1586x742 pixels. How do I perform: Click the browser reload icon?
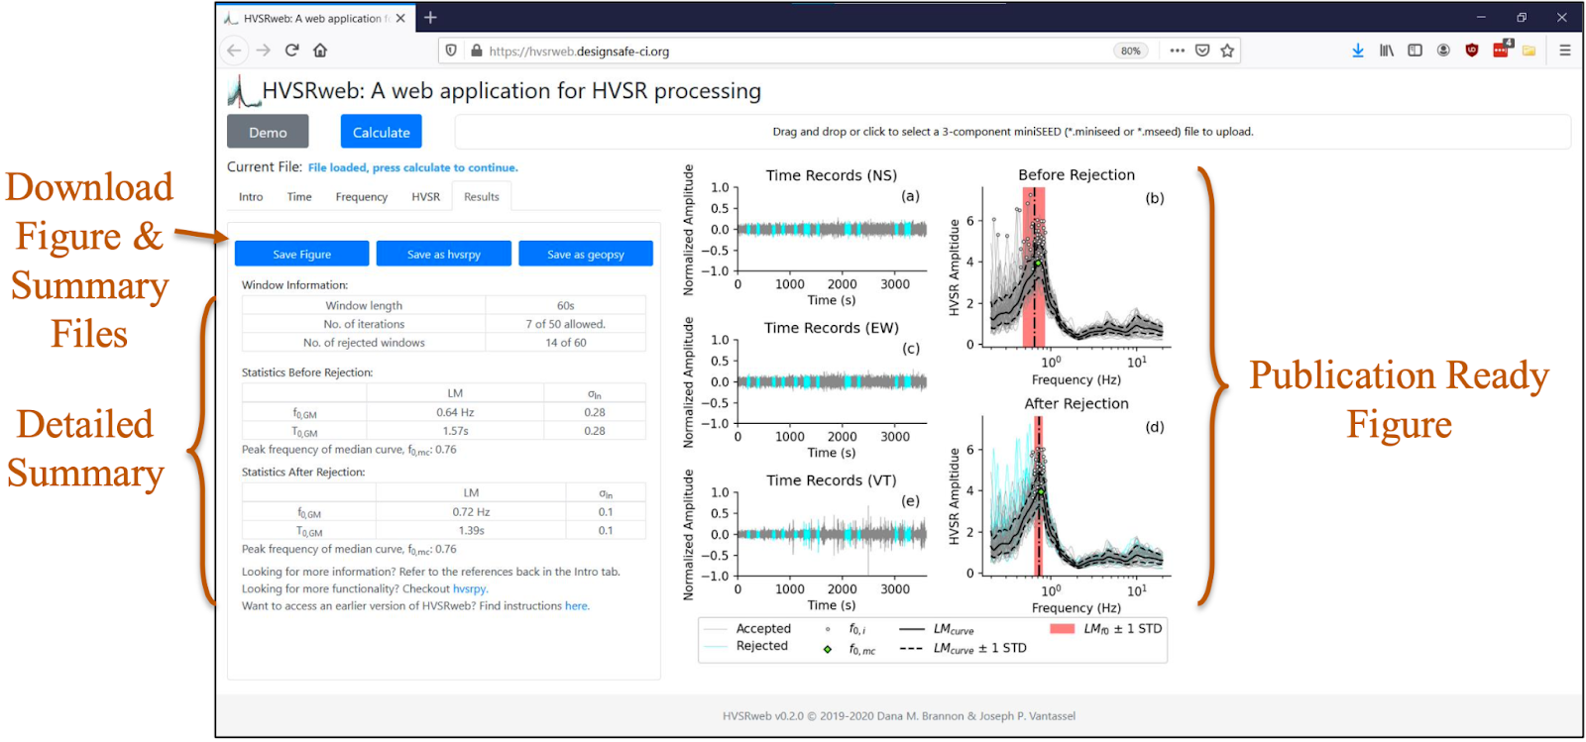[291, 51]
